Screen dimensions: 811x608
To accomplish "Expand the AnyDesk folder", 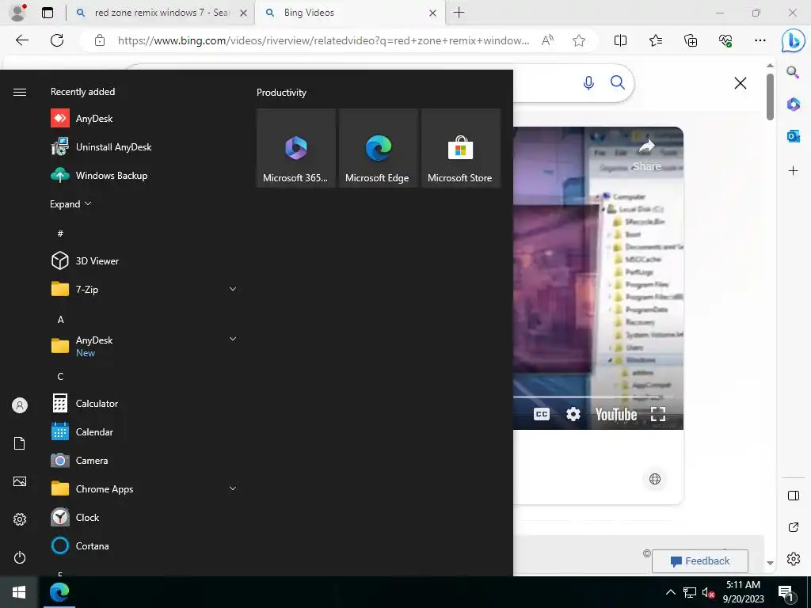I will pyautogui.click(x=233, y=339).
